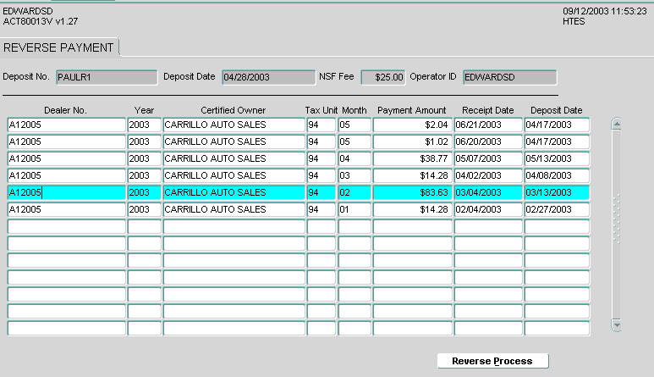Select the row with payment amount $2.04
The width and height of the screenshot is (654, 377).
point(411,125)
